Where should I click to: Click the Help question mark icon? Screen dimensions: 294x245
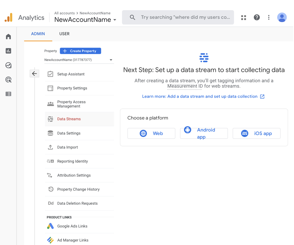(x=257, y=17)
